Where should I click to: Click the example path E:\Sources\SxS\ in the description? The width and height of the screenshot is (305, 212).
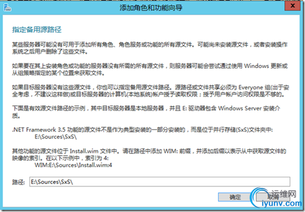pyautogui.click(x=56, y=137)
